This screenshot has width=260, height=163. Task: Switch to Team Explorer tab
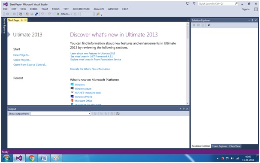coord(220,146)
